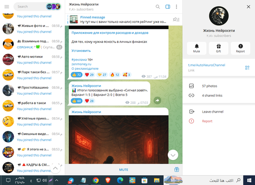Image resolution: width=255 pixels, height=185 pixels.
Task: Click the О рекламодателе link
Action: tap(85, 68)
